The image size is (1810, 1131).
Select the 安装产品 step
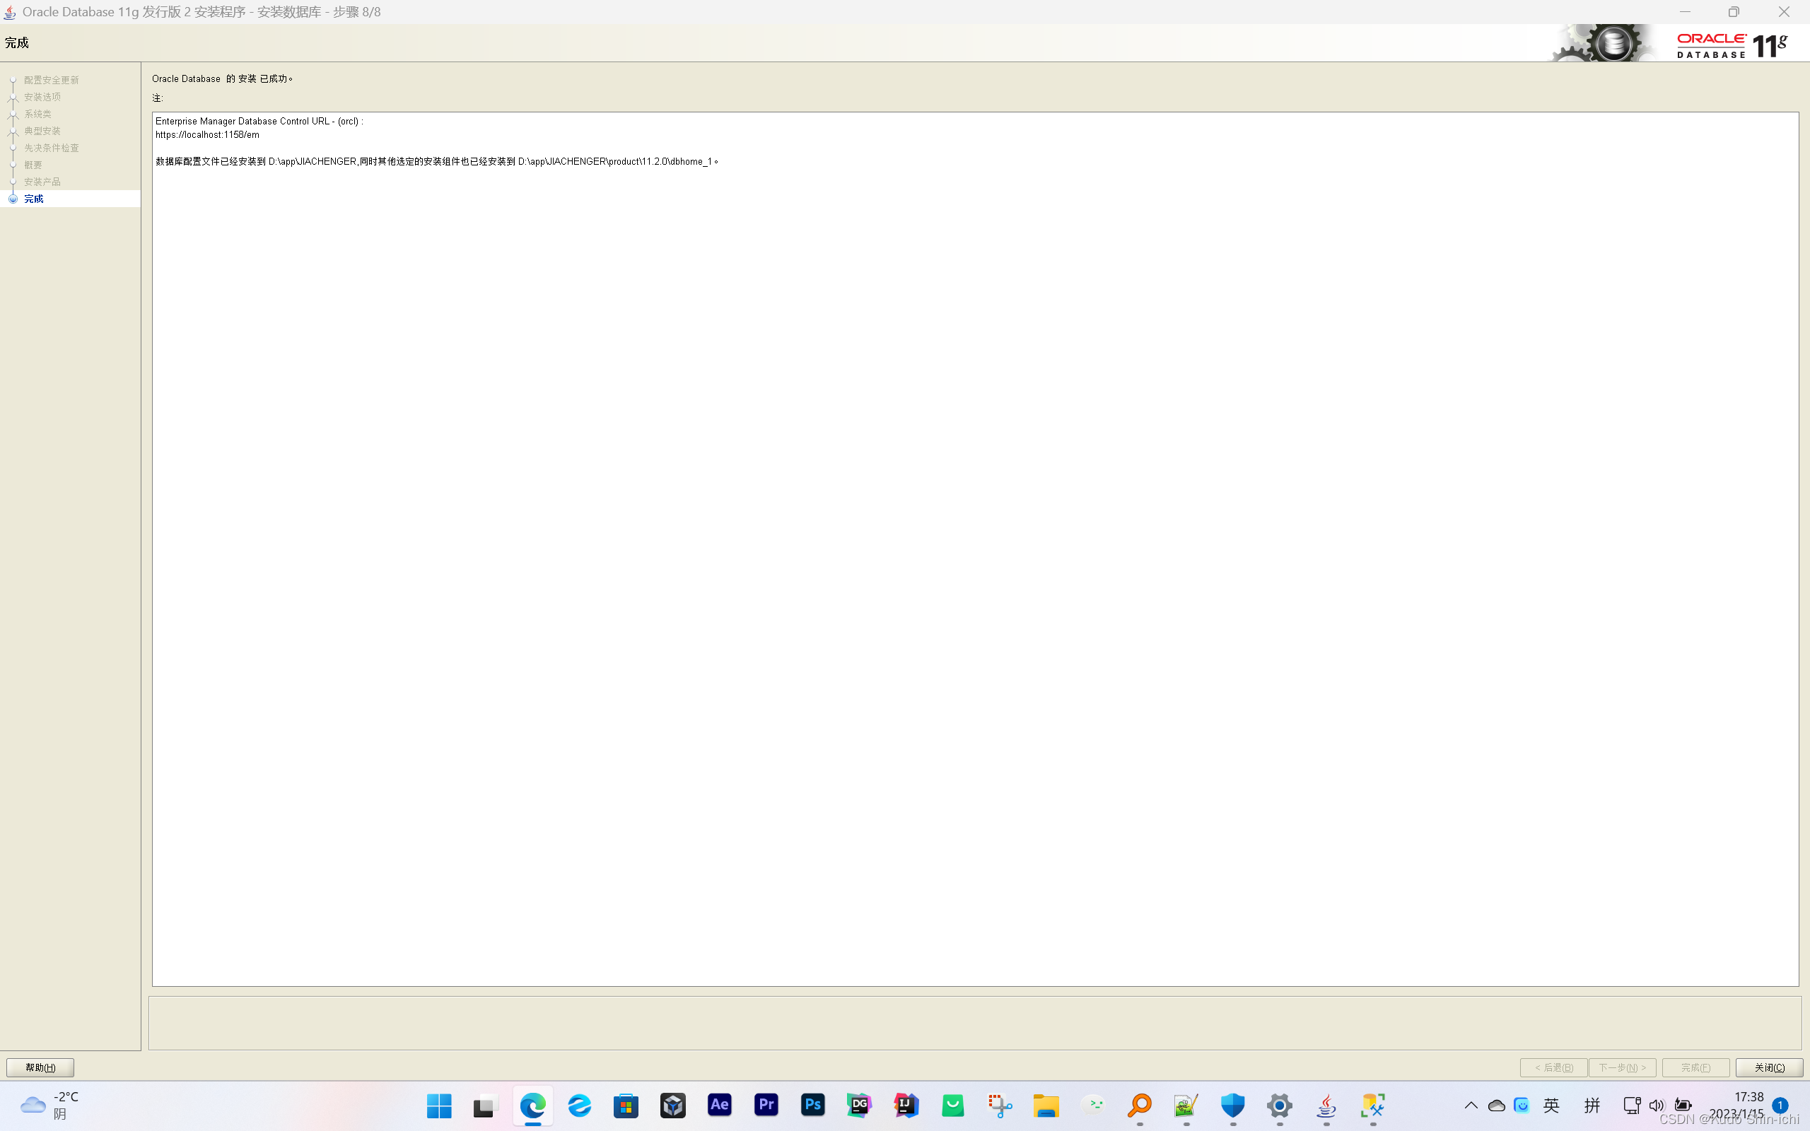tap(42, 182)
